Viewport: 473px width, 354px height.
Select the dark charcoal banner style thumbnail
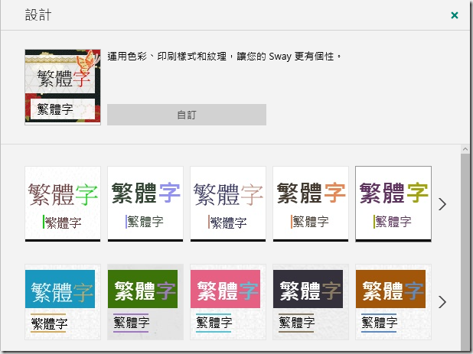click(311, 302)
